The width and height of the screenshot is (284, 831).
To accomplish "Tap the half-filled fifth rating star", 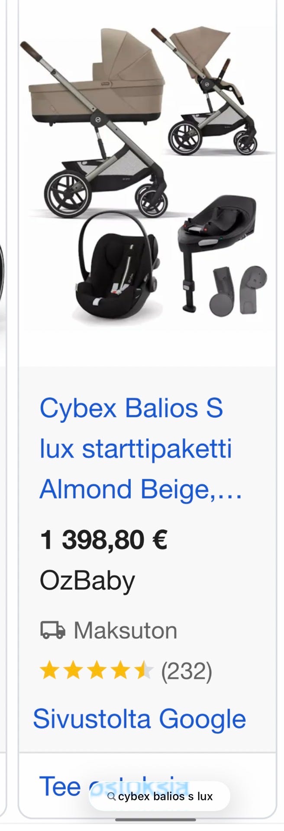I will pos(143,671).
